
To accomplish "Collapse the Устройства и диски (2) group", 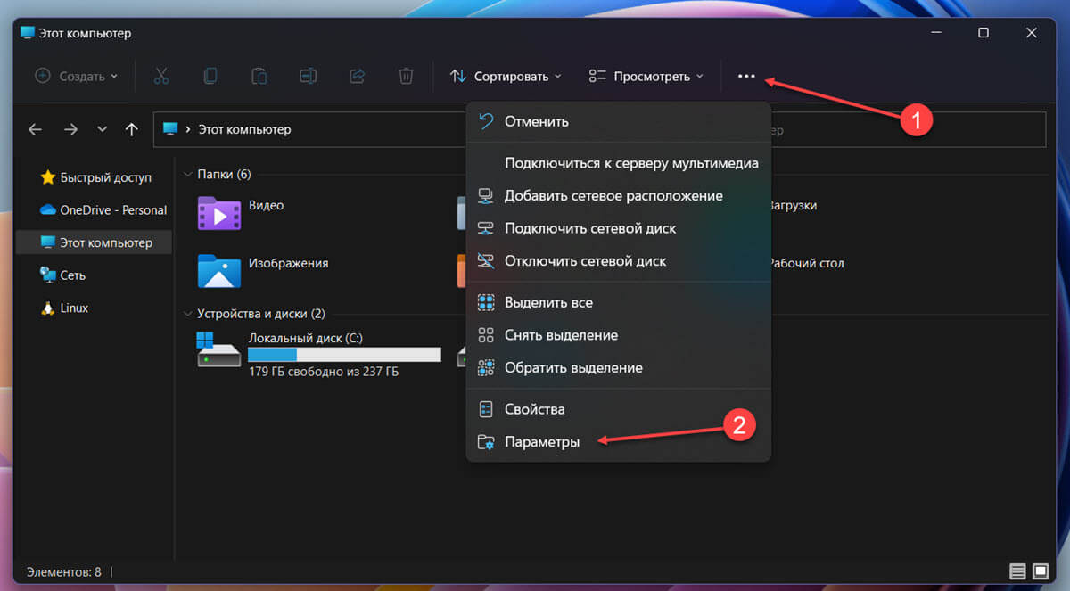I will (x=188, y=314).
